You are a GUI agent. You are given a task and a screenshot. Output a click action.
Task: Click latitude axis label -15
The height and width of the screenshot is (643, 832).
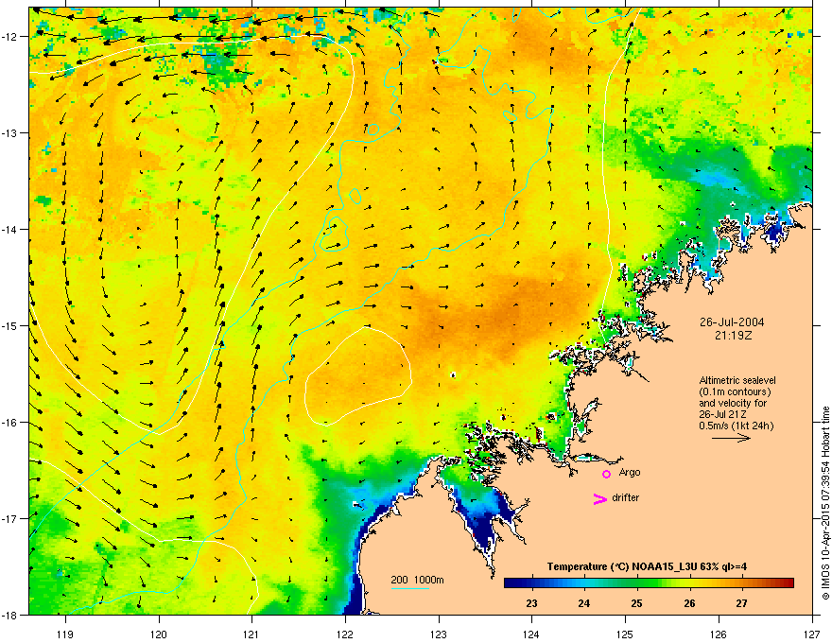(x=10, y=325)
